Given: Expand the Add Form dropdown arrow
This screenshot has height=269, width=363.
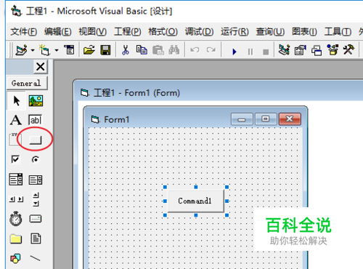Looking at the screenshot, I should coord(57,50).
